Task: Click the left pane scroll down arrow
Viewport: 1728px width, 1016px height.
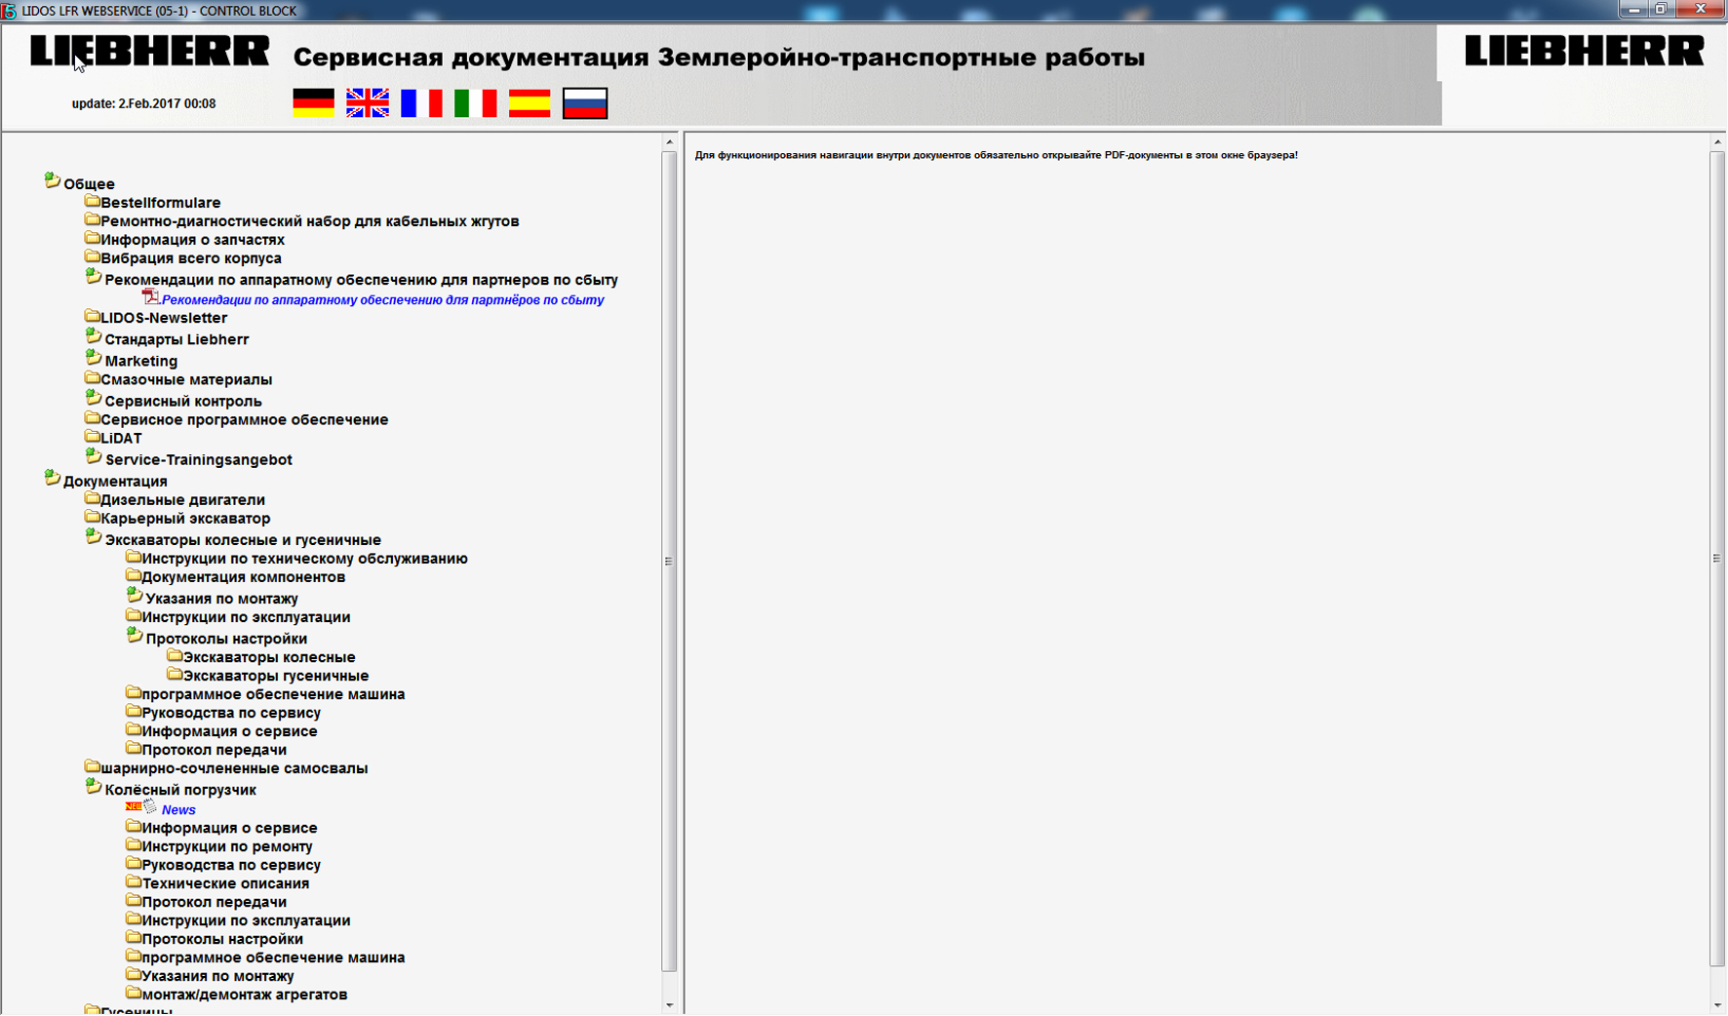Action: coord(669,1005)
